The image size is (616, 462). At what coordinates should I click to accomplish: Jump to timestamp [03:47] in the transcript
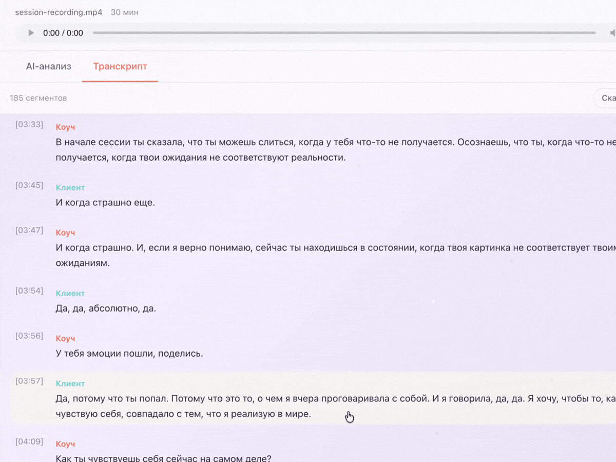29,230
